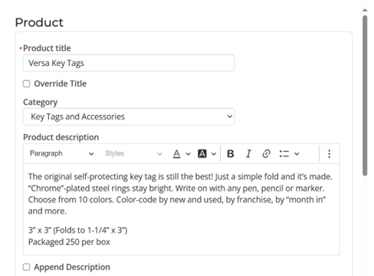Expand the font color options arrow
This screenshot has width=374, height=276.
click(188, 154)
